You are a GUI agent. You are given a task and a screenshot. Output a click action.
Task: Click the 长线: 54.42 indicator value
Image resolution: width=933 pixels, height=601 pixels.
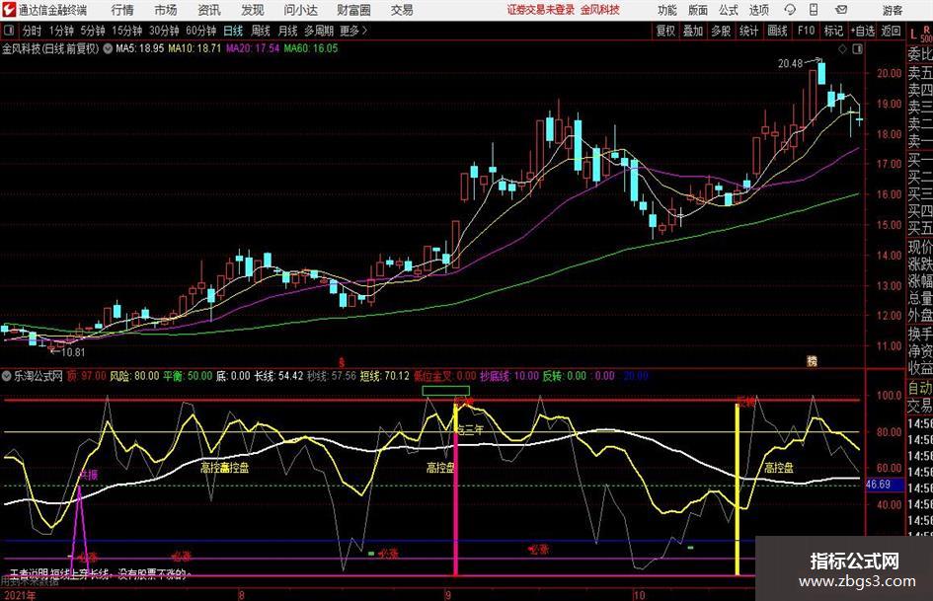(x=279, y=375)
